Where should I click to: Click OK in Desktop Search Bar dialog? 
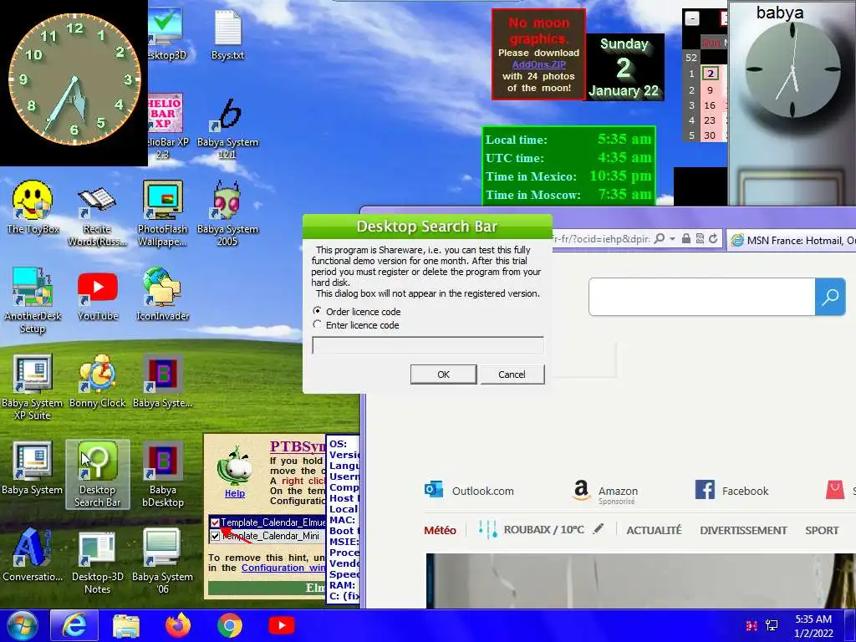tap(443, 374)
